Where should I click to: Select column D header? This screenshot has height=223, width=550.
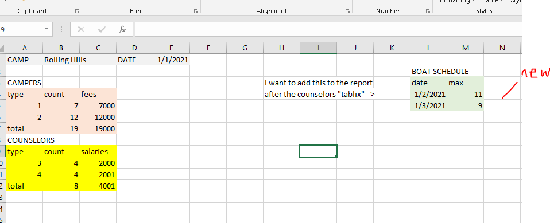(x=135, y=48)
